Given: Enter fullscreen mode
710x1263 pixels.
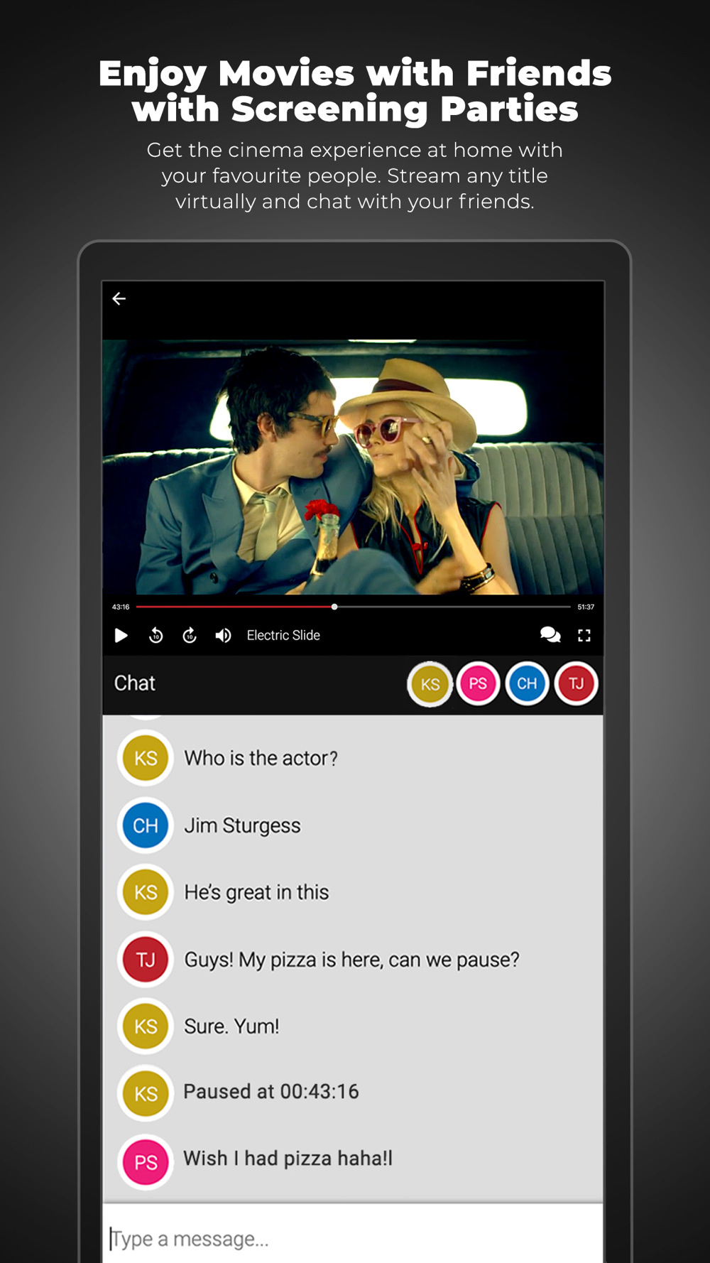Looking at the screenshot, I should click(584, 635).
